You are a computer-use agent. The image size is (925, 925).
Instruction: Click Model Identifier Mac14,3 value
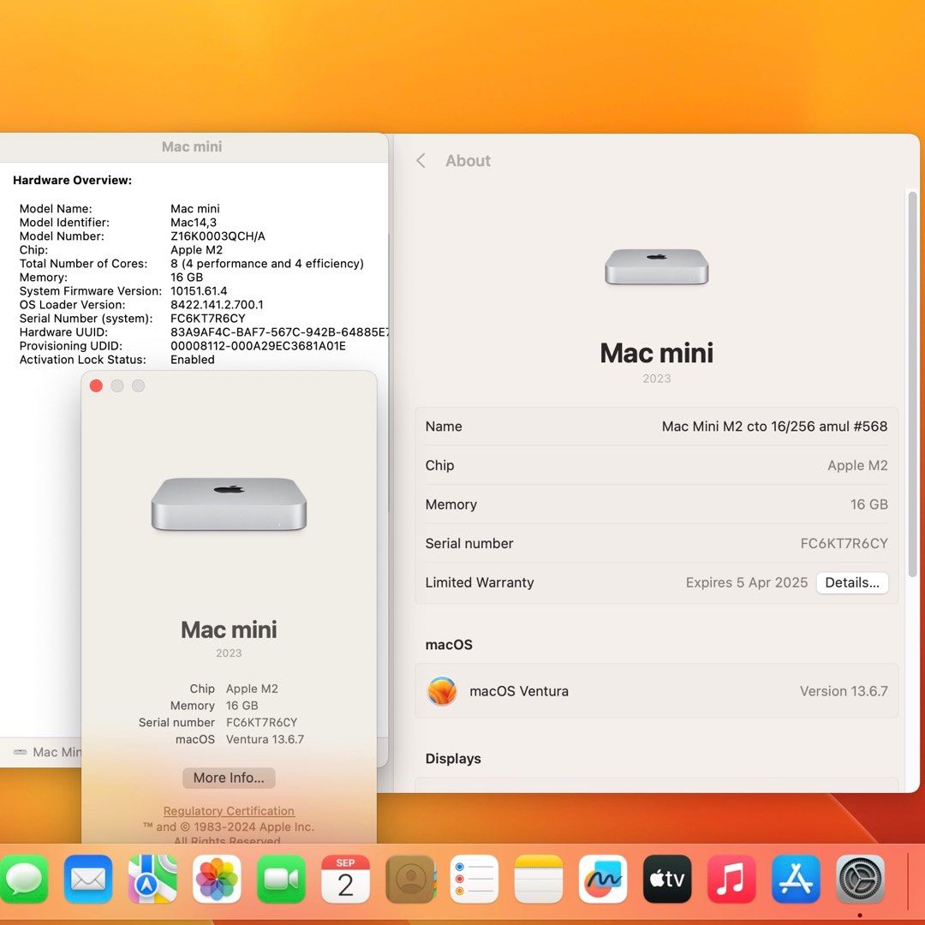[x=194, y=223]
